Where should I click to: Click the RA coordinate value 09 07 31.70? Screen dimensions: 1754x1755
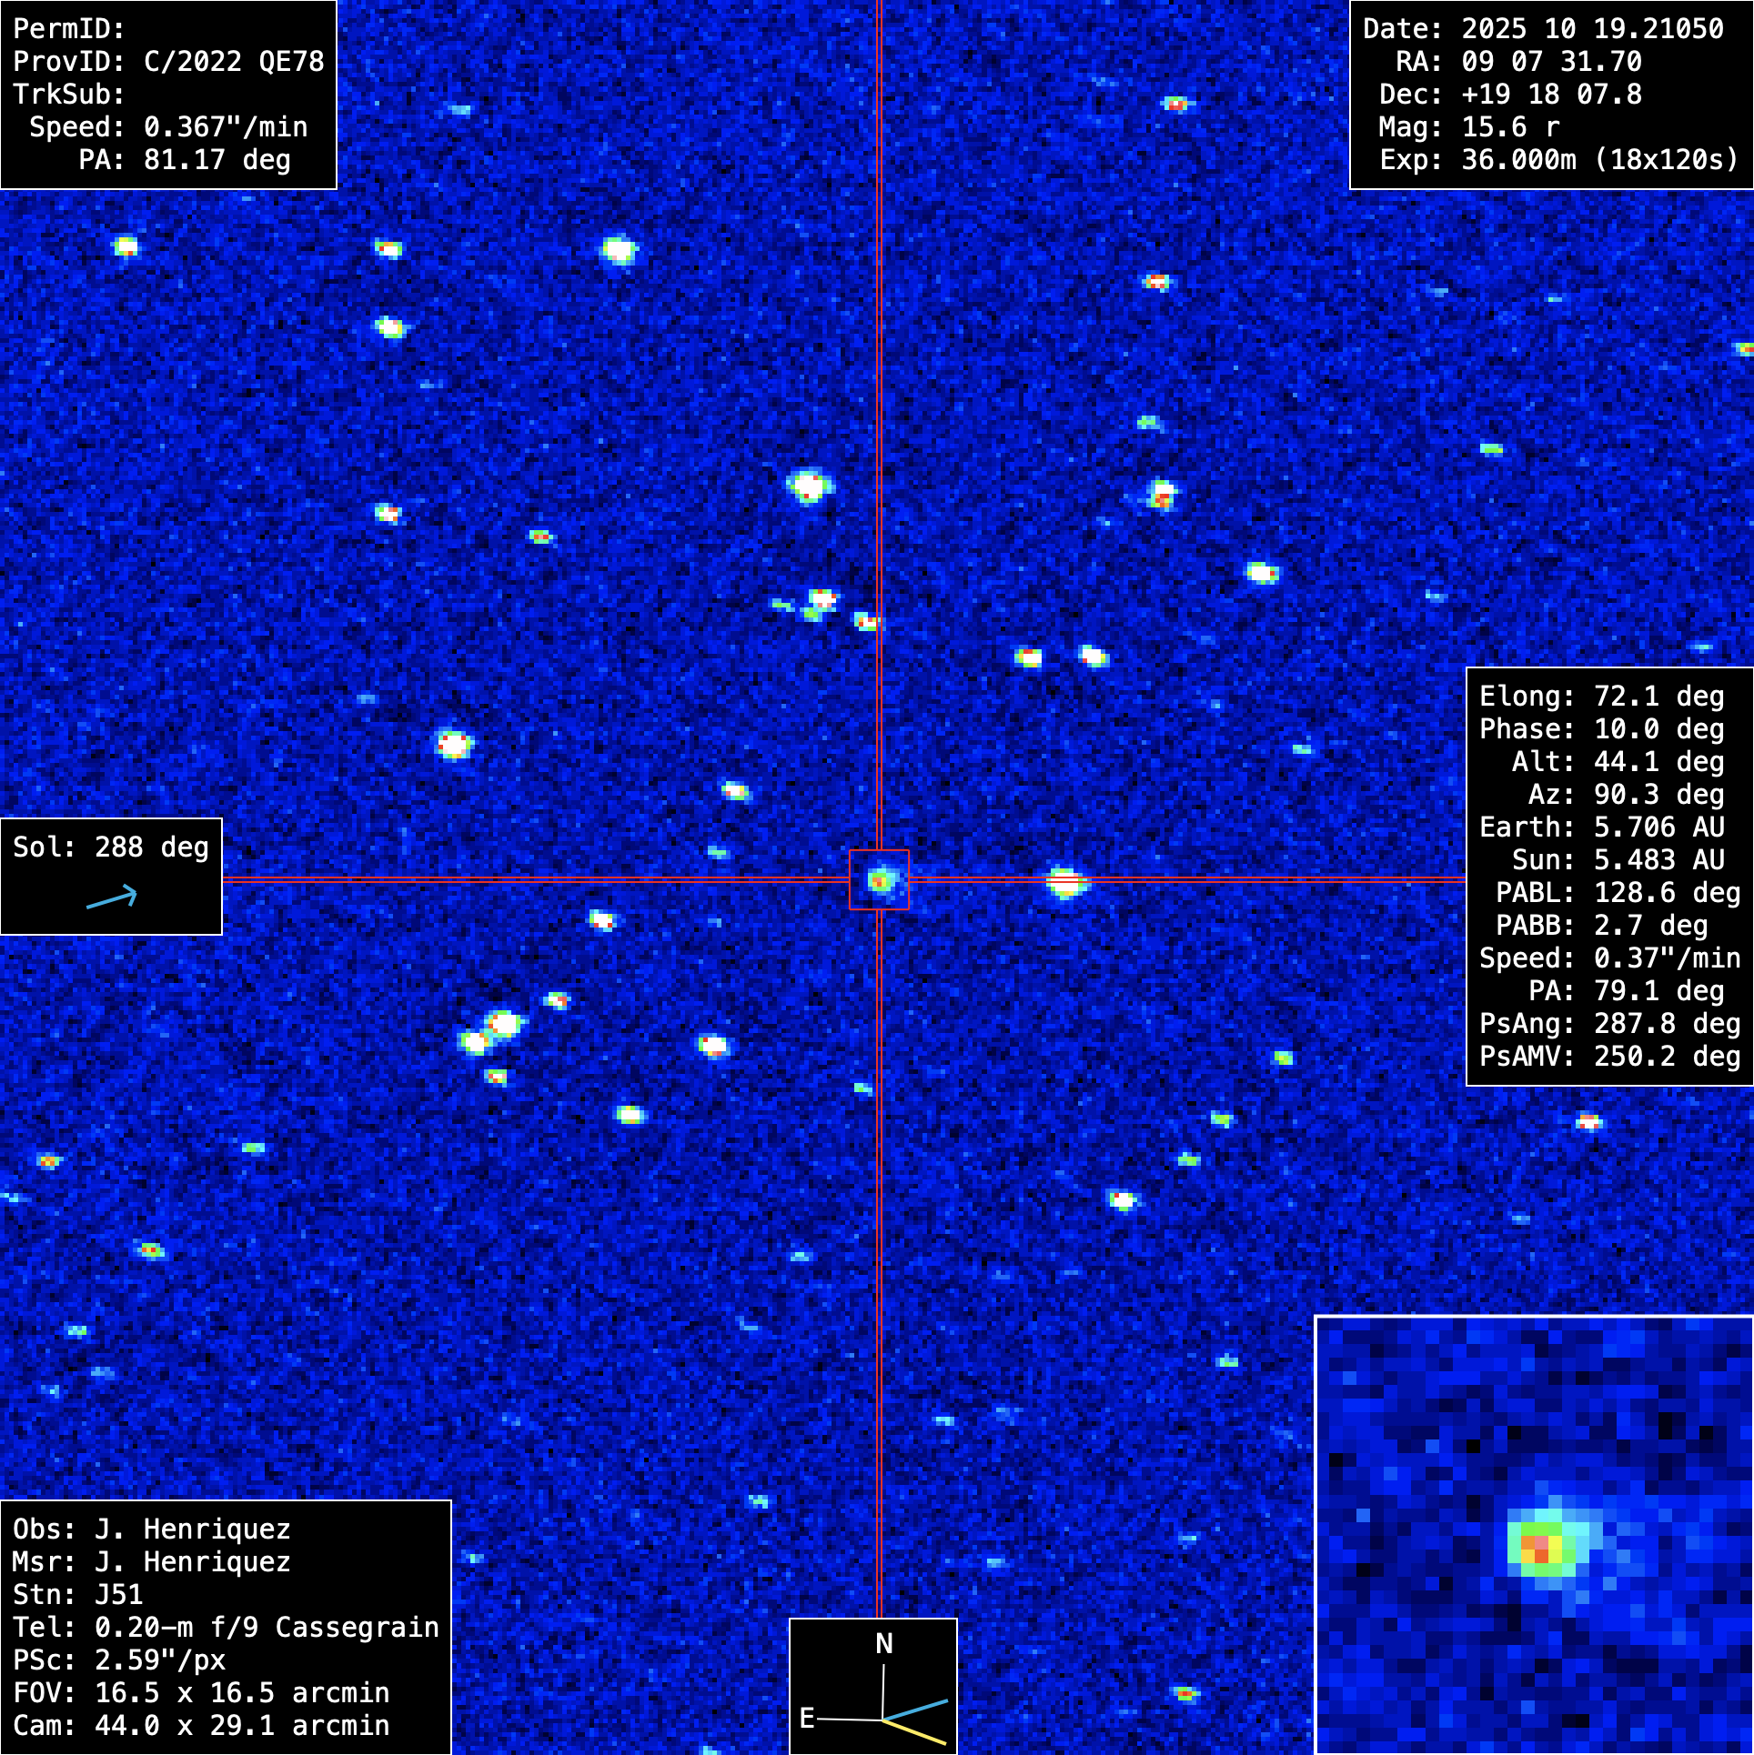coord(1551,62)
